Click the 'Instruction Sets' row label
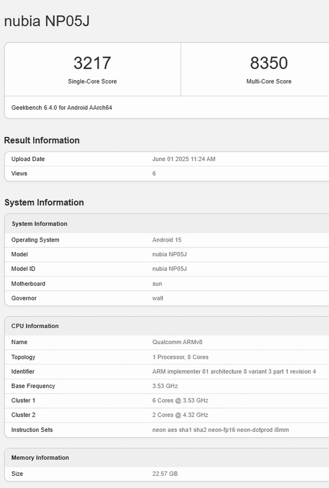 point(32,430)
